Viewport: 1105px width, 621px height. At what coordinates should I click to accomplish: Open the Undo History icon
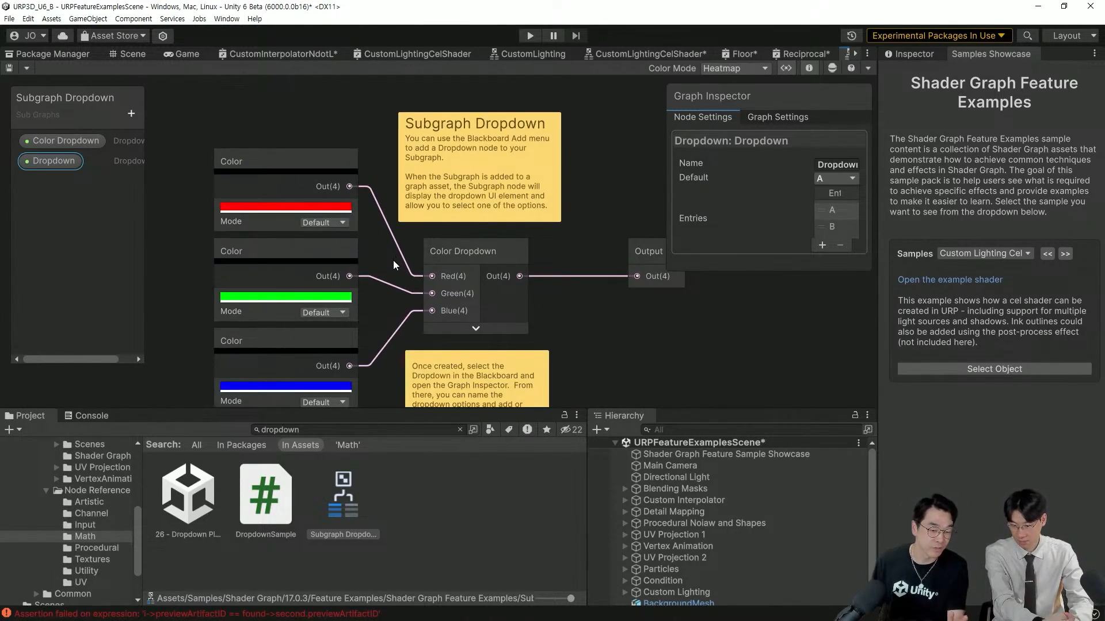[852, 36]
